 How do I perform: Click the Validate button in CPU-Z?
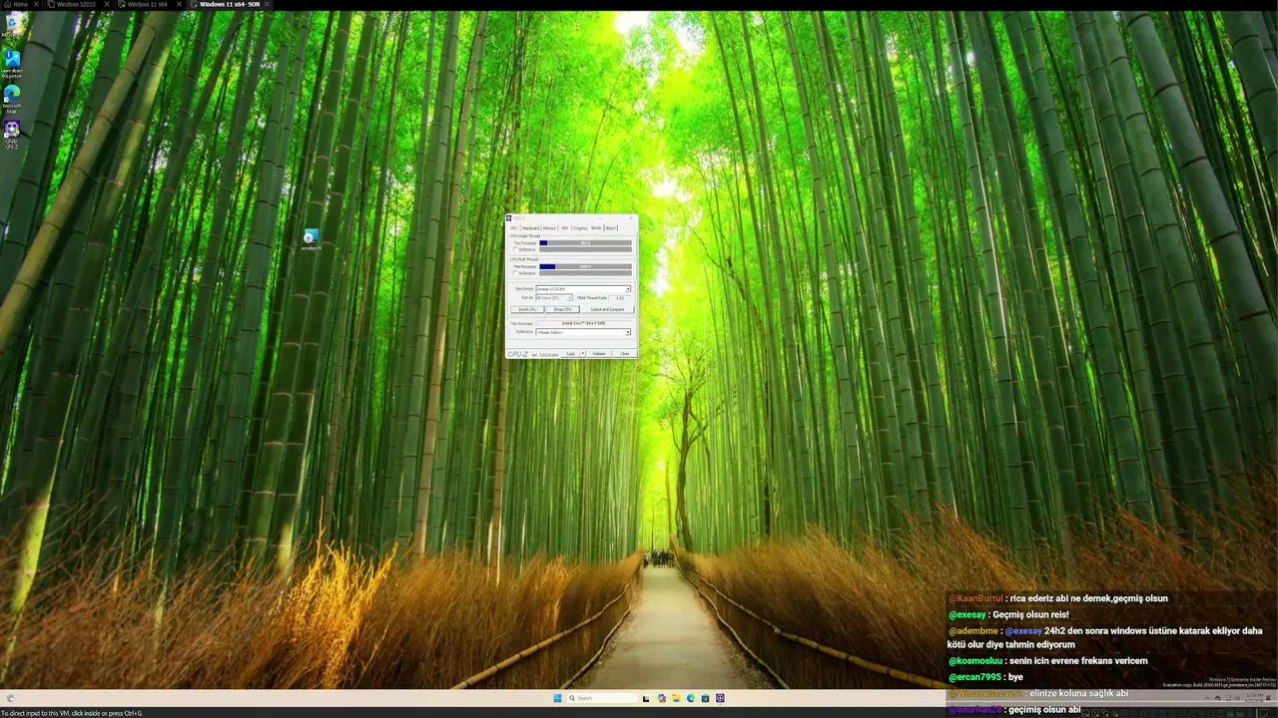click(599, 354)
